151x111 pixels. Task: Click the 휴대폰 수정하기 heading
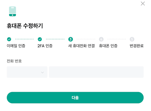coord(25,26)
